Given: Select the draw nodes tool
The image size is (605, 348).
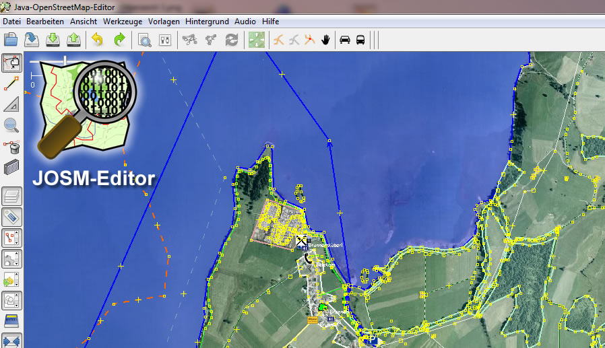Looking at the screenshot, I should point(11,84).
